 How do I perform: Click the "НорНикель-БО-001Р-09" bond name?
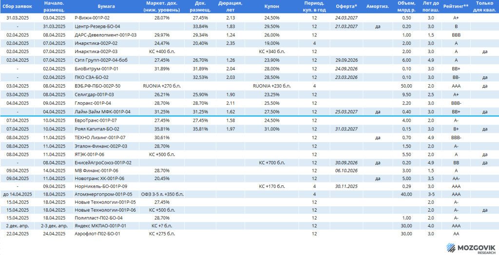(100, 186)
